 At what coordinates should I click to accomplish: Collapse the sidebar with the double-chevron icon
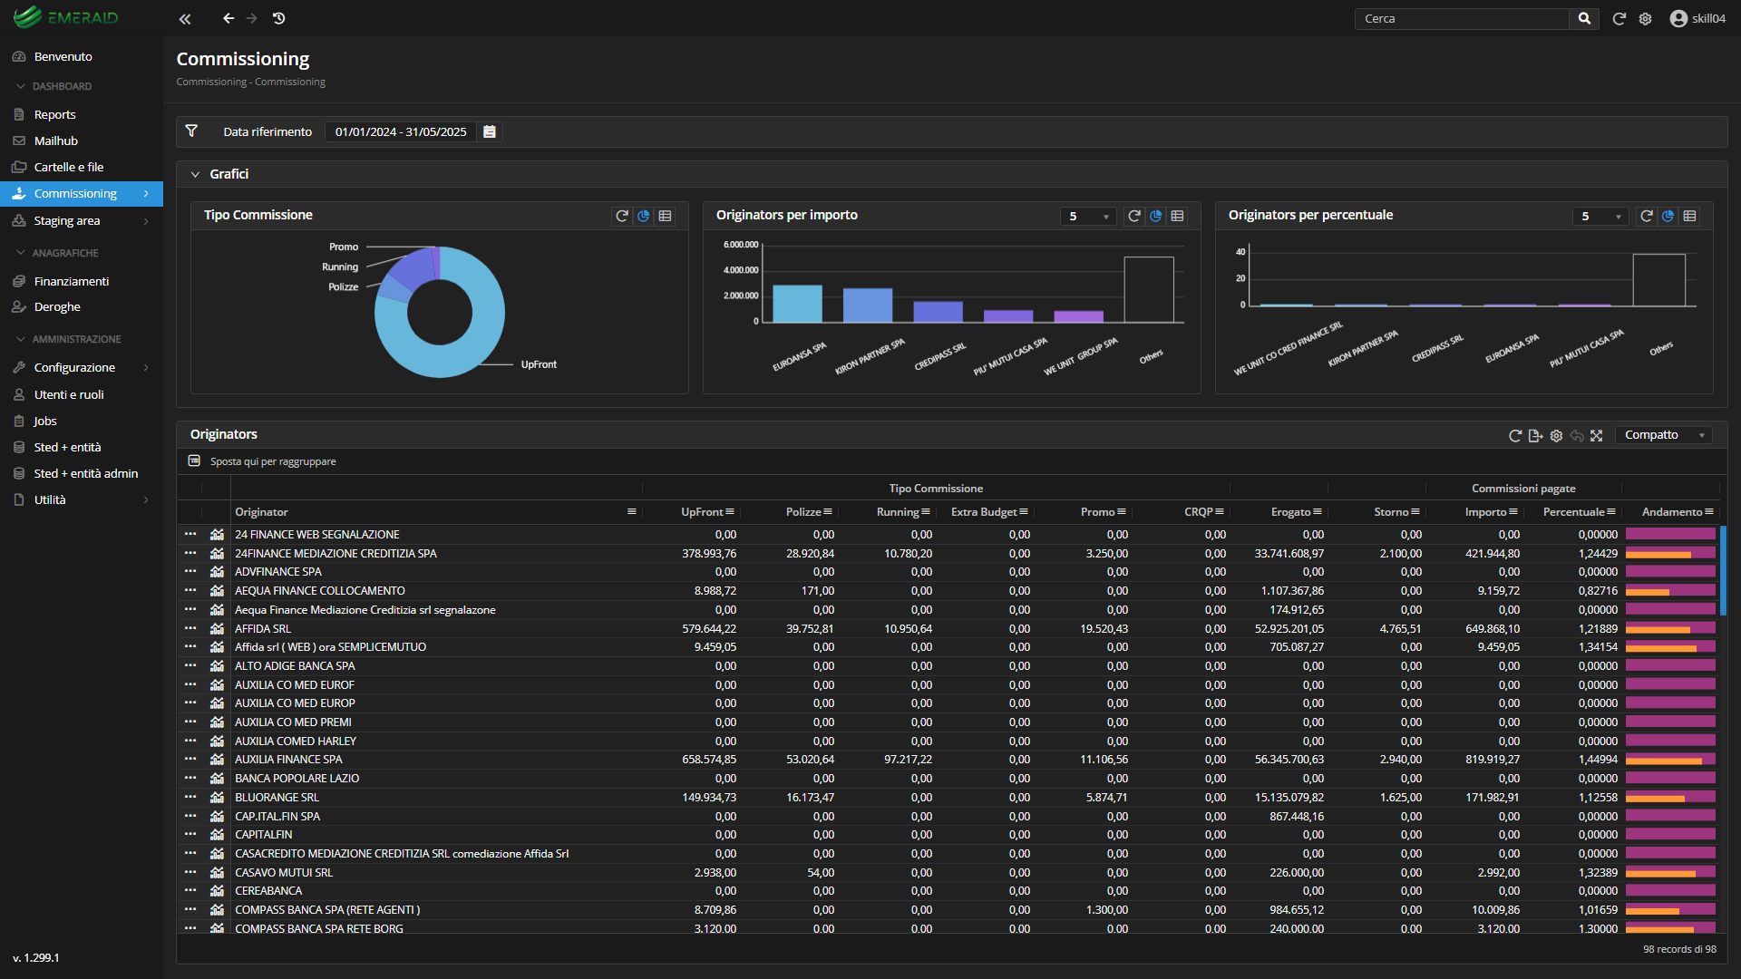click(x=185, y=18)
